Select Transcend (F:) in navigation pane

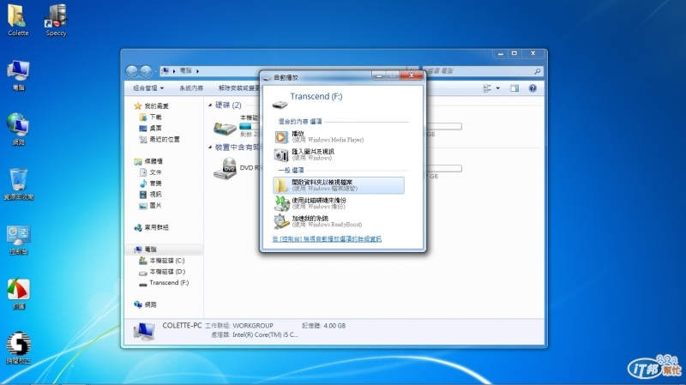164,283
